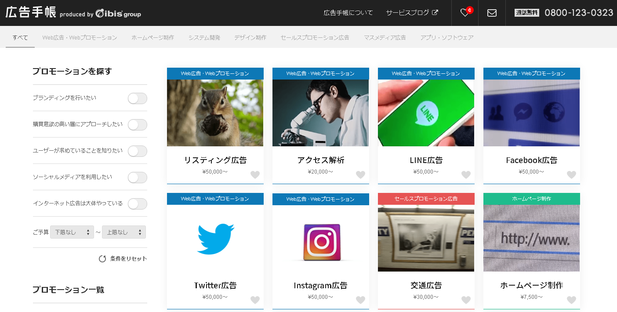Image resolution: width=617 pixels, height=312 pixels.
Task: Open the http://www. thumbnail
Action: coord(532,238)
